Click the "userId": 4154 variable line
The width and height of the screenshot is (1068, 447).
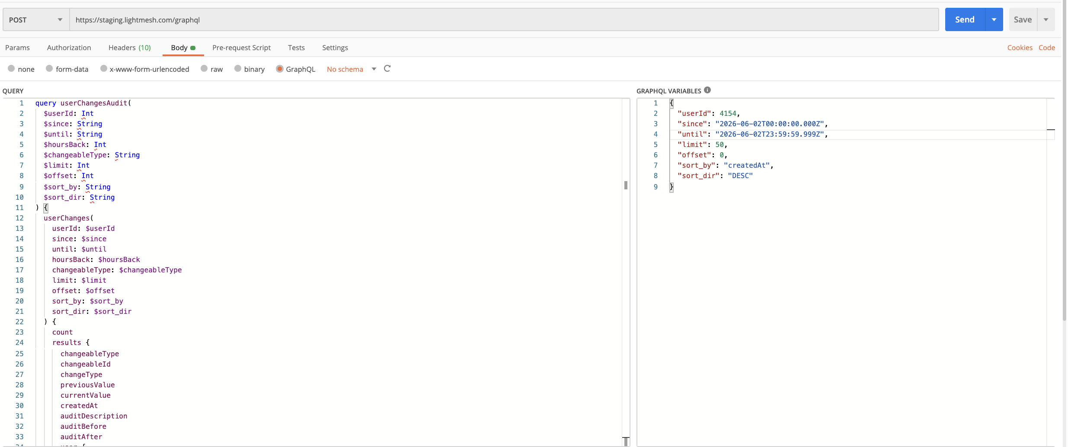[x=709, y=113]
